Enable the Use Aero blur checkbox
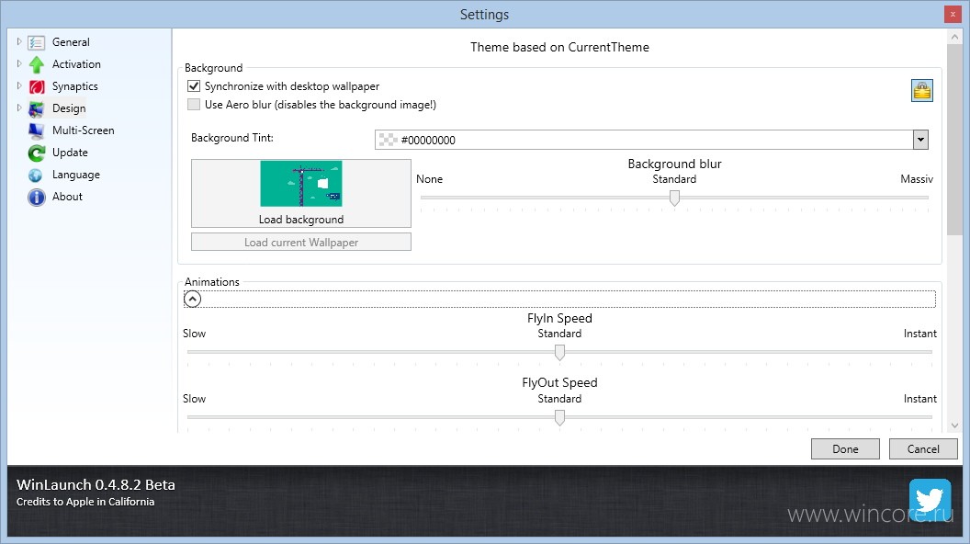Image resolution: width=970 pixels, height=544 pixels. pyautogui.click(x=194, y=105)
